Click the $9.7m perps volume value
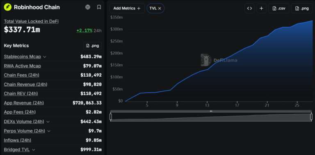 click(95, 131)
